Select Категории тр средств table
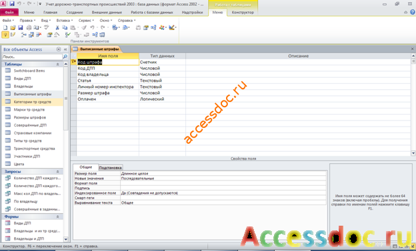Image resolution: width=416 pixels, height=251 pixels. point(33,102)
